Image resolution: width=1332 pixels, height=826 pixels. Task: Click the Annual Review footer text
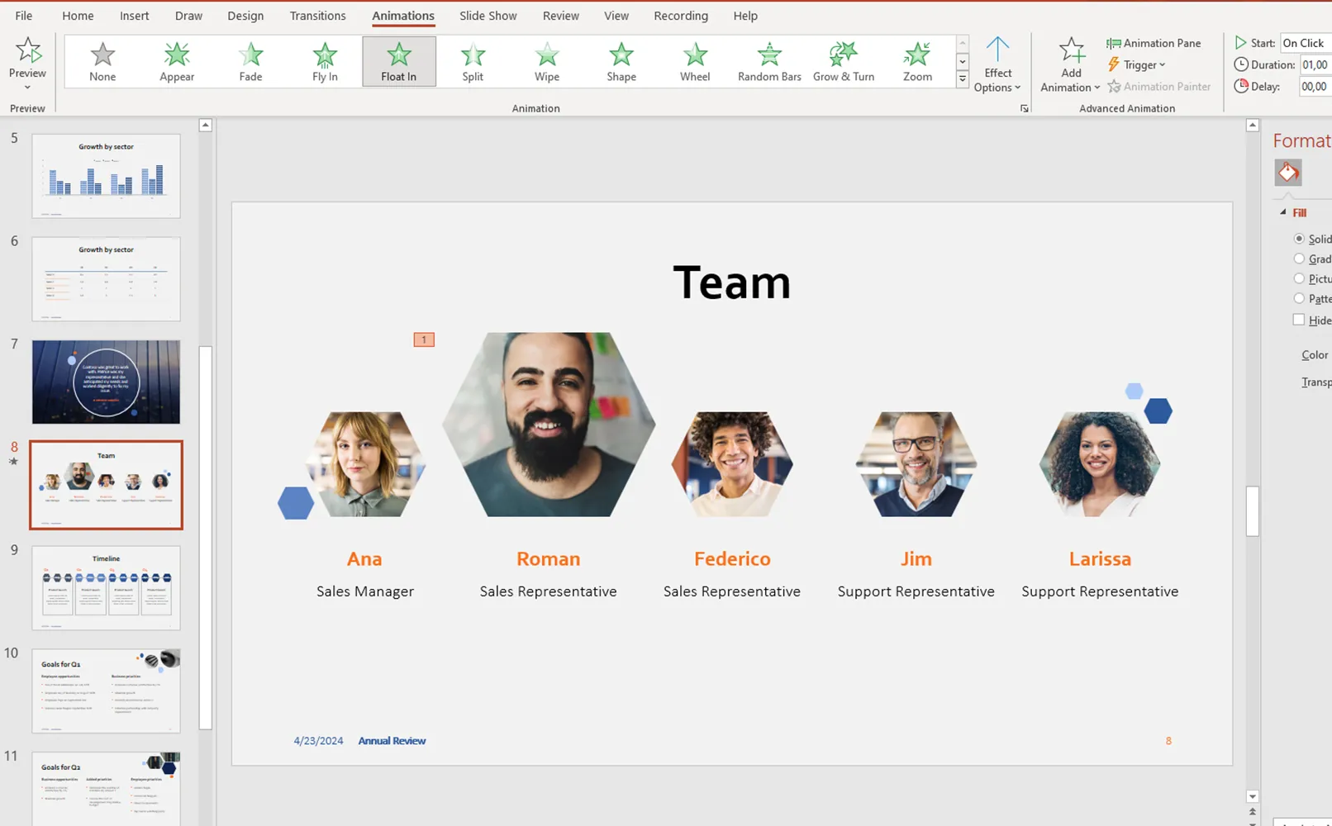(x=392, y=741)
